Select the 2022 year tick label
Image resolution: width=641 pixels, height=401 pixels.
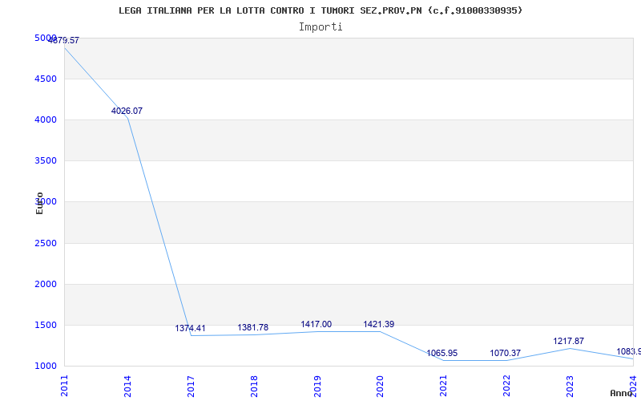[x=506, y=387]
